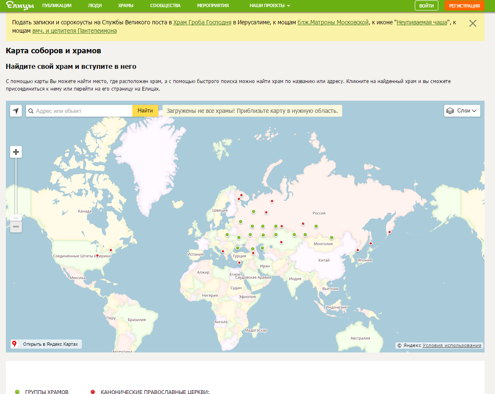Open map in Яндекс.Картах
Screen dimensions: 495x394
click(x=46, y=344)
